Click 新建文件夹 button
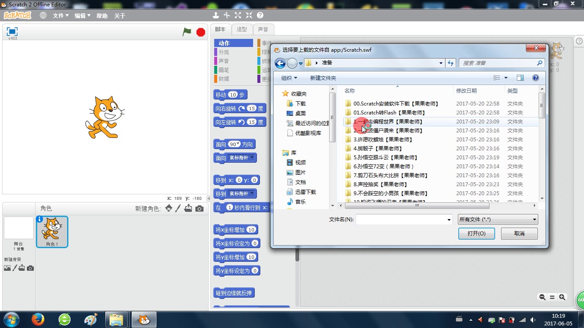 [x=323, y=78]
